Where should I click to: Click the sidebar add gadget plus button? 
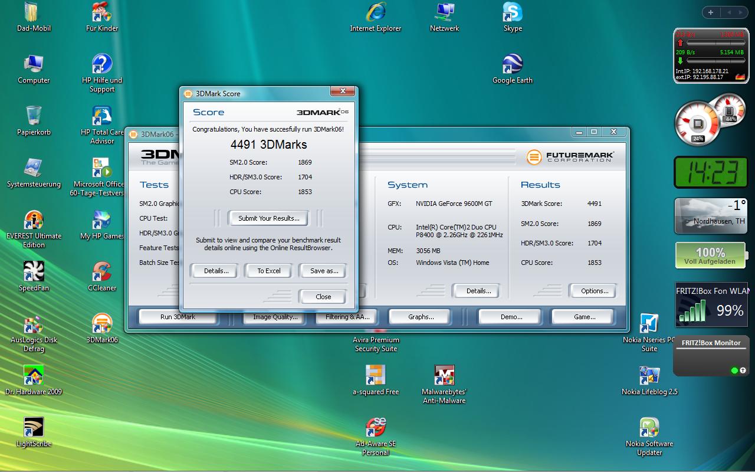click(x=711, y=12)
